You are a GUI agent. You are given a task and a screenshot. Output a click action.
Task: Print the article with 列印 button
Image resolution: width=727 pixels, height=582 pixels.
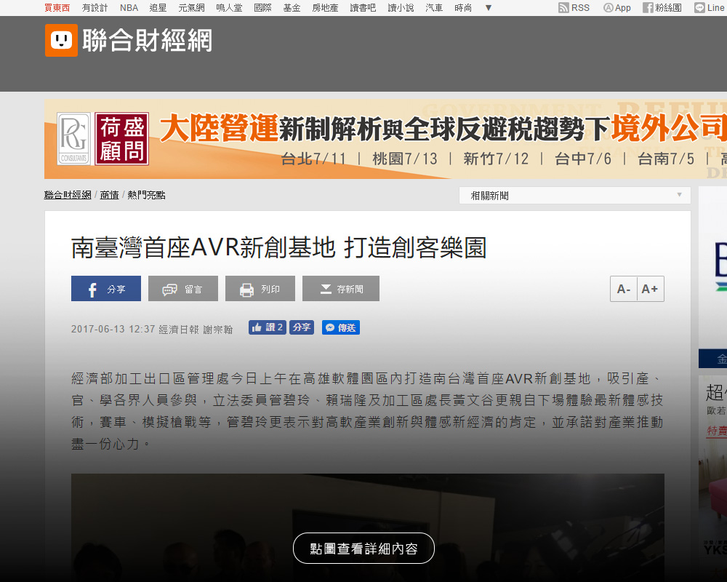click(x=260, y=289)
